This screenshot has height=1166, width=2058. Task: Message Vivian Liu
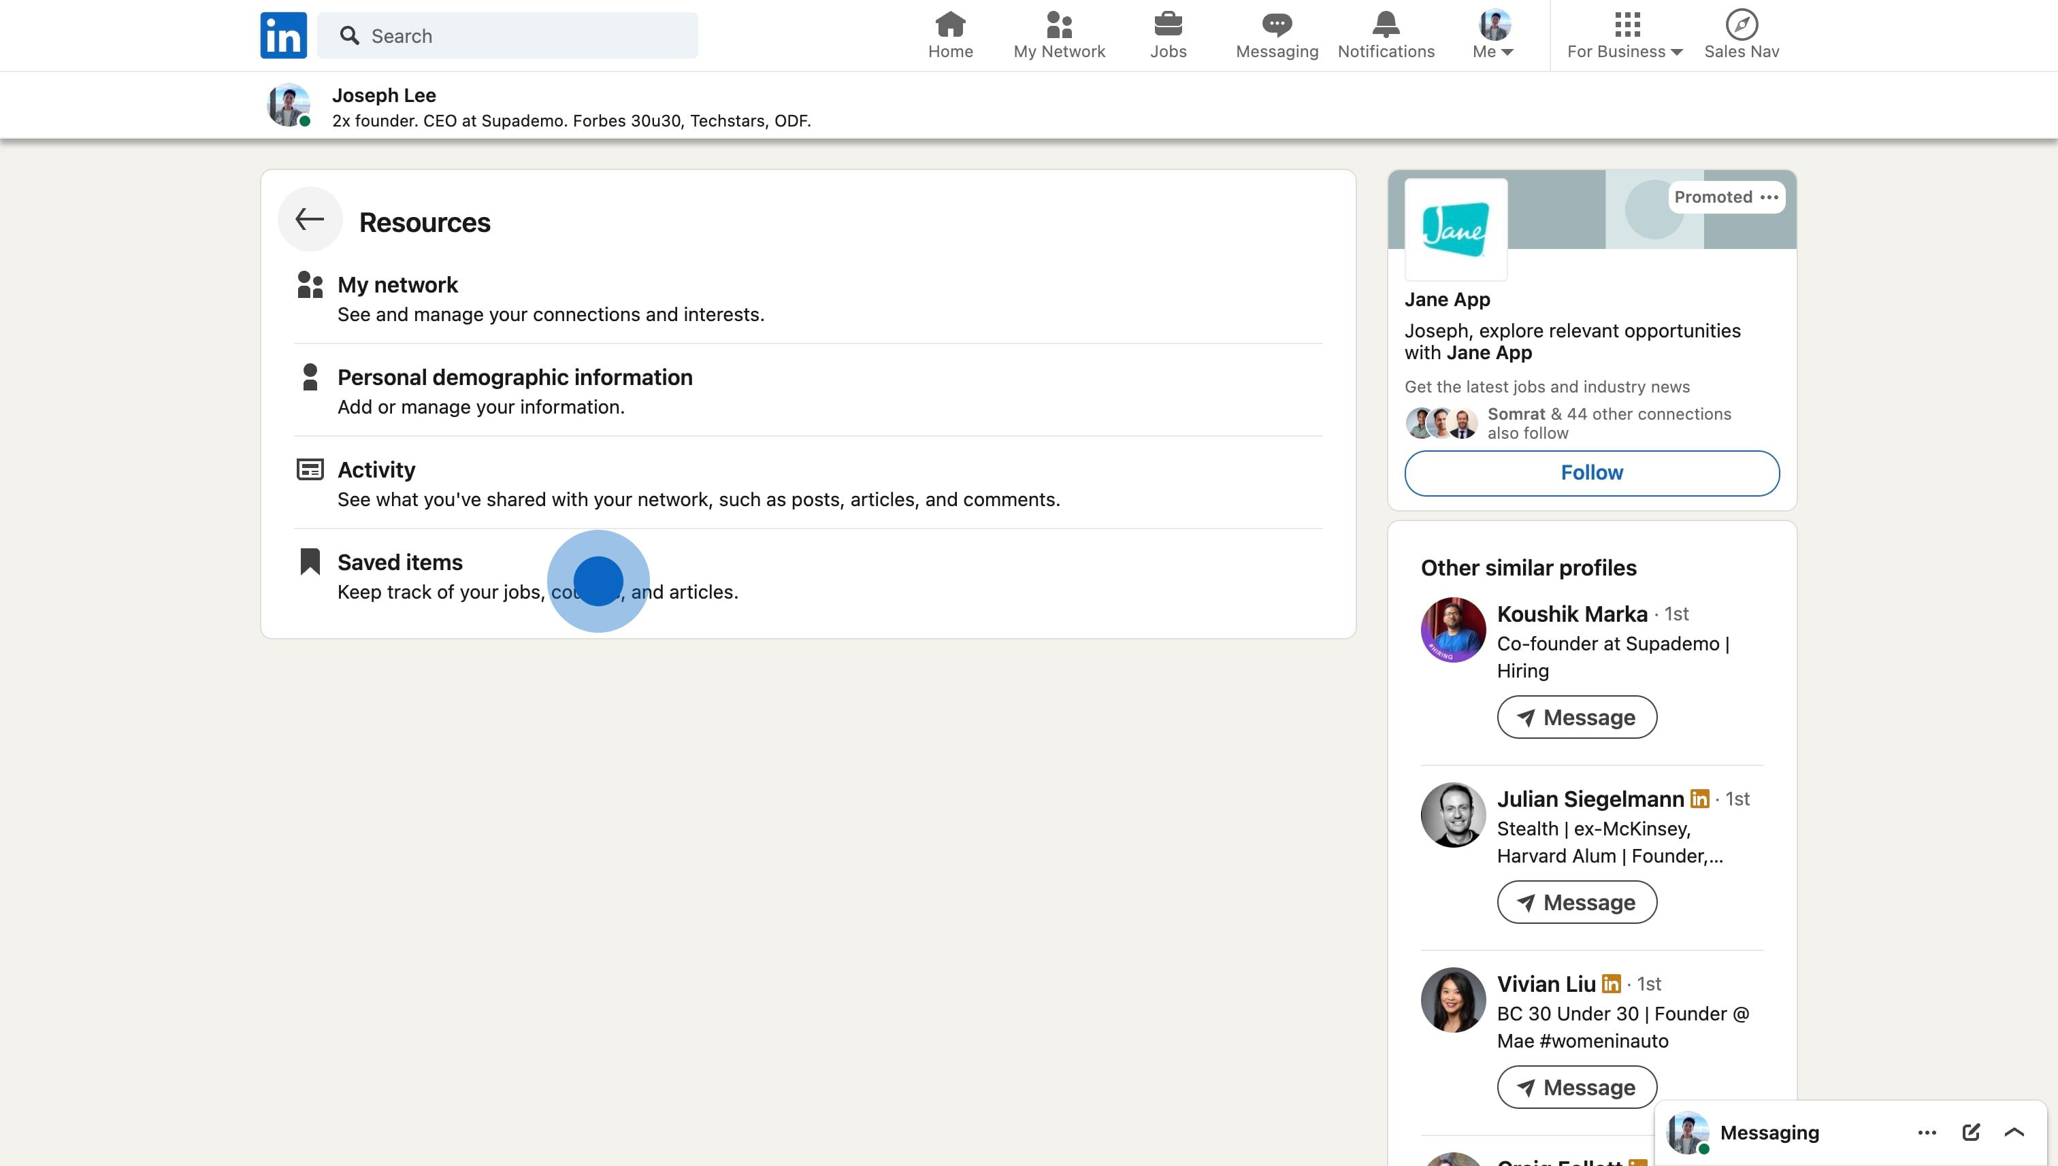pos(1577,1088)
